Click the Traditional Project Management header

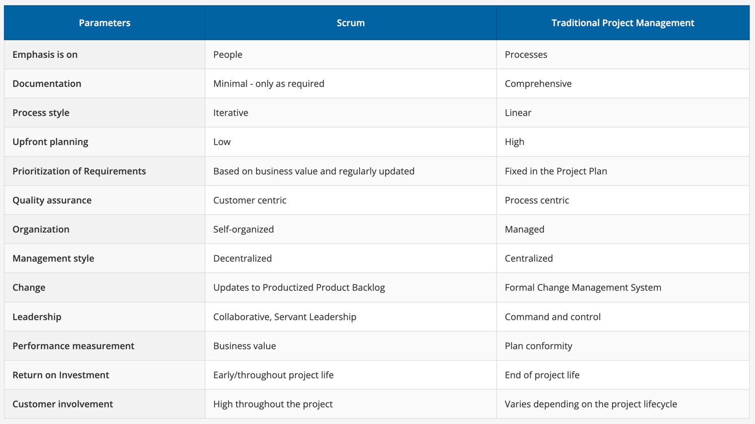623,23
